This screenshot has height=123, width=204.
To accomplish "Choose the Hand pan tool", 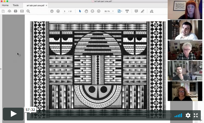I will (86, 11).
